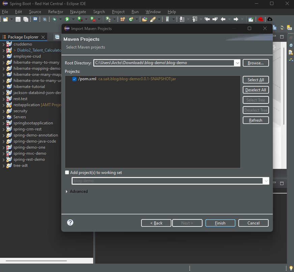The width and height of the screenshot is (294, 272).
Task: Select the spring-crm-rest project
Action: pos(27,129)
